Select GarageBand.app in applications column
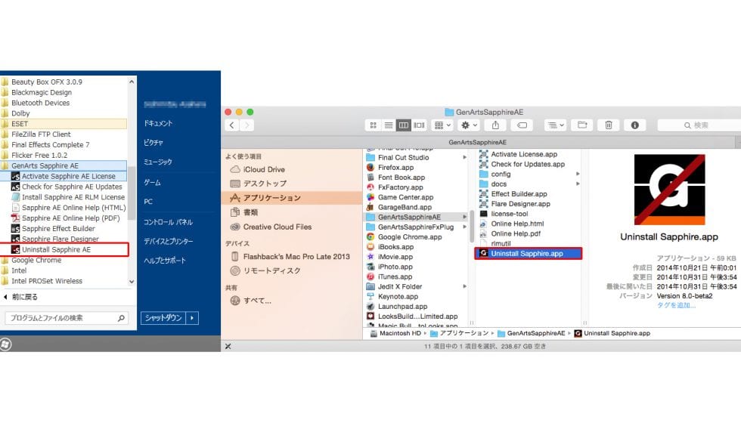 405,207
